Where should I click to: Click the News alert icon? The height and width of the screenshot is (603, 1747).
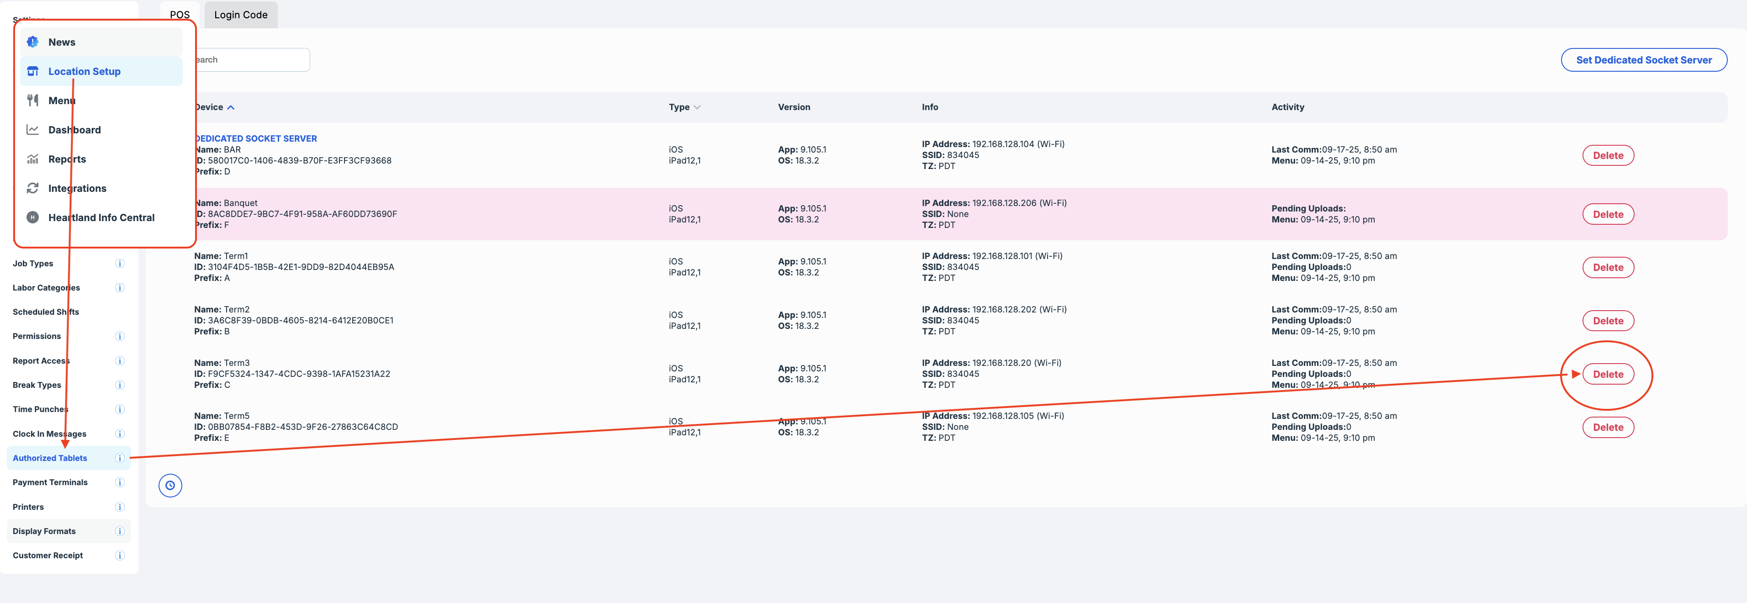[32, 42]
